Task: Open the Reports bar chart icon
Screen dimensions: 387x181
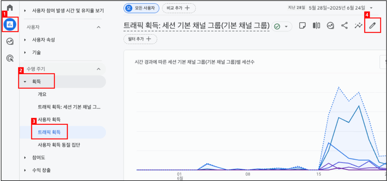Action: pos(10,24)
